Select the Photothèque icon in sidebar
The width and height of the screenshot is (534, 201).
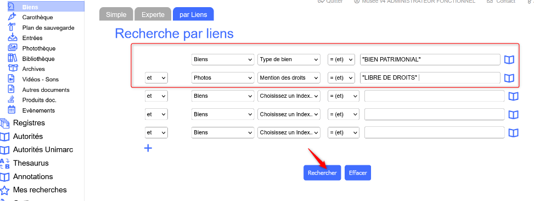point(12,48)
